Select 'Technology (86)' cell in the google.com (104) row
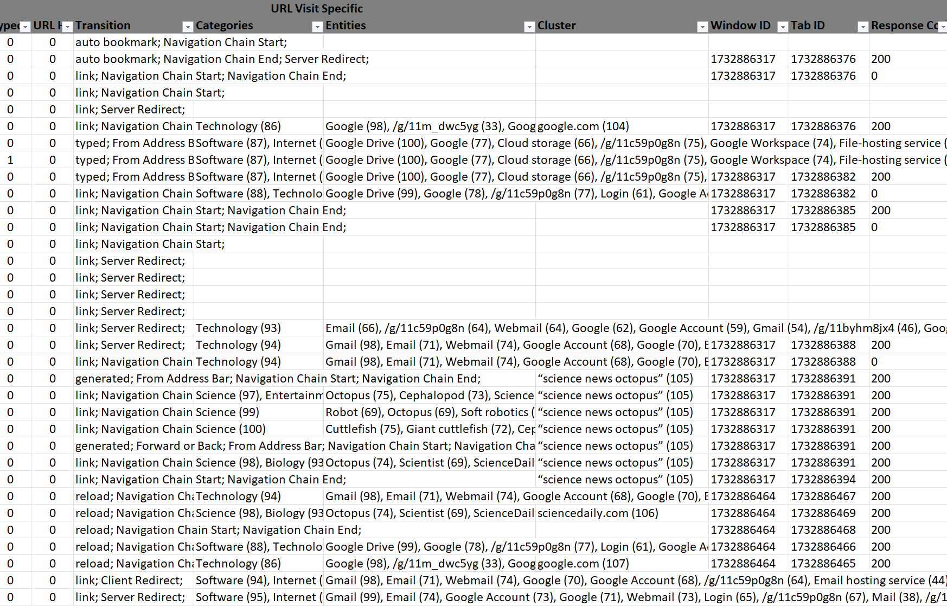 [259, 126]
